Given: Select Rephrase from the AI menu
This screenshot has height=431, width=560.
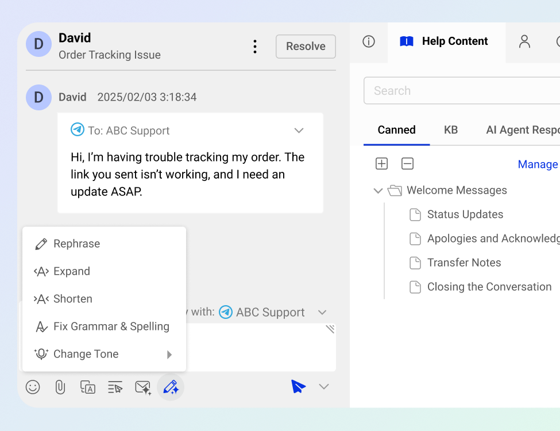Looking at the screenshot, I should coord(76,244).
